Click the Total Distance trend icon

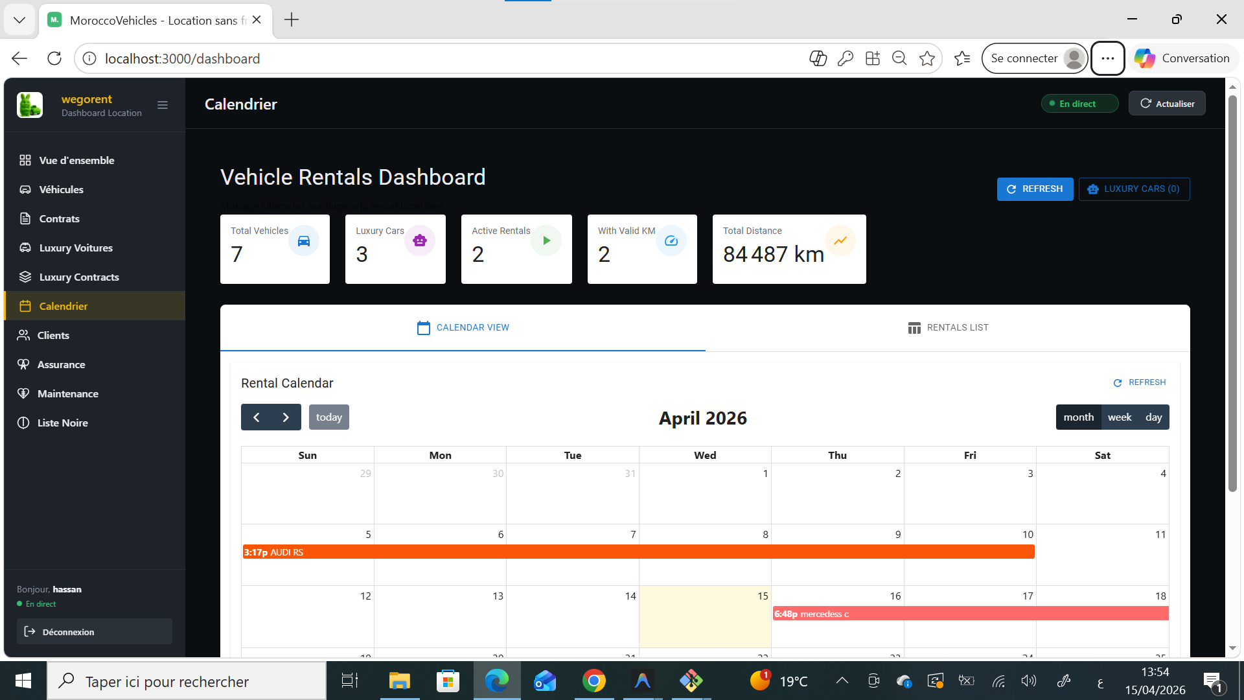point(840,241)
